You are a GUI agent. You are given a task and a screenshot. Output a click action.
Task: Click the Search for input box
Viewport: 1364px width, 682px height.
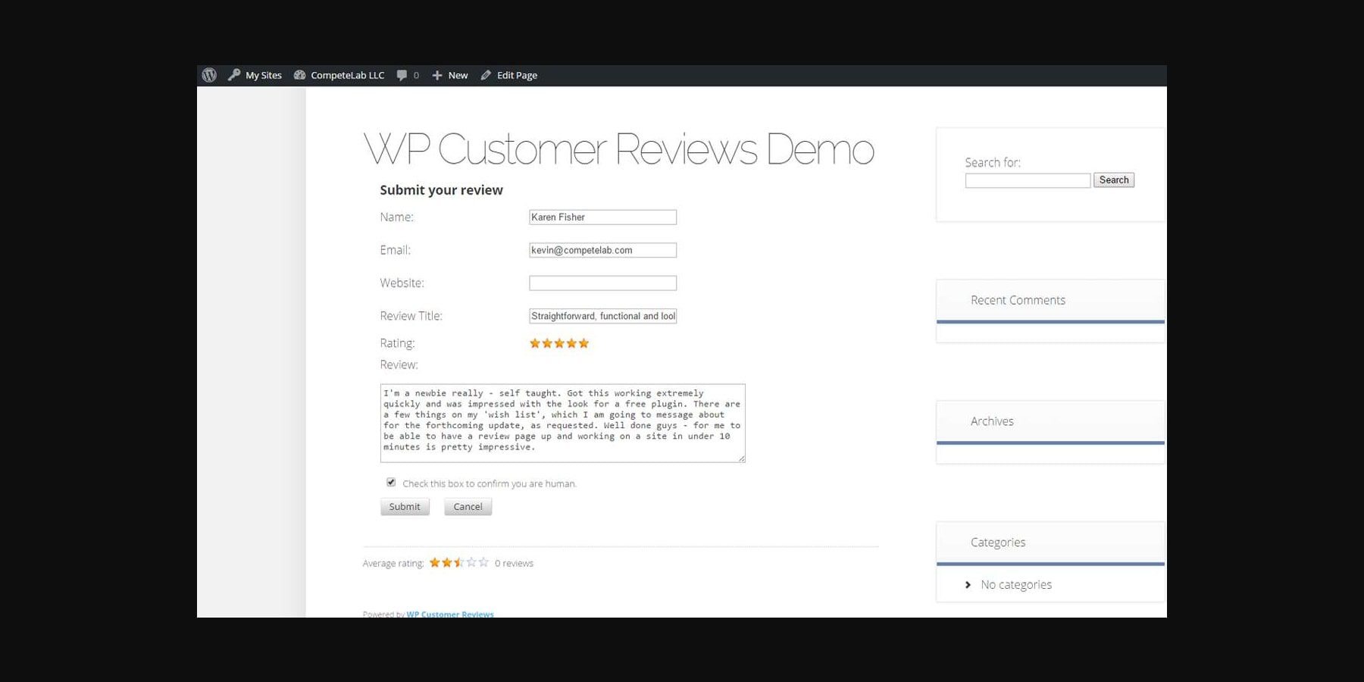click(x=1027, y=180)
